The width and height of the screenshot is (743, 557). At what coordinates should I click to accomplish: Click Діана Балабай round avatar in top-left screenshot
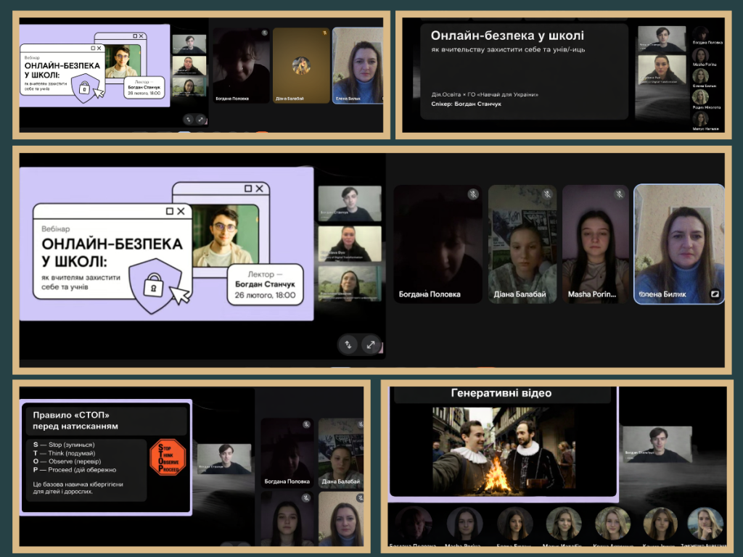tap(301, 66)
